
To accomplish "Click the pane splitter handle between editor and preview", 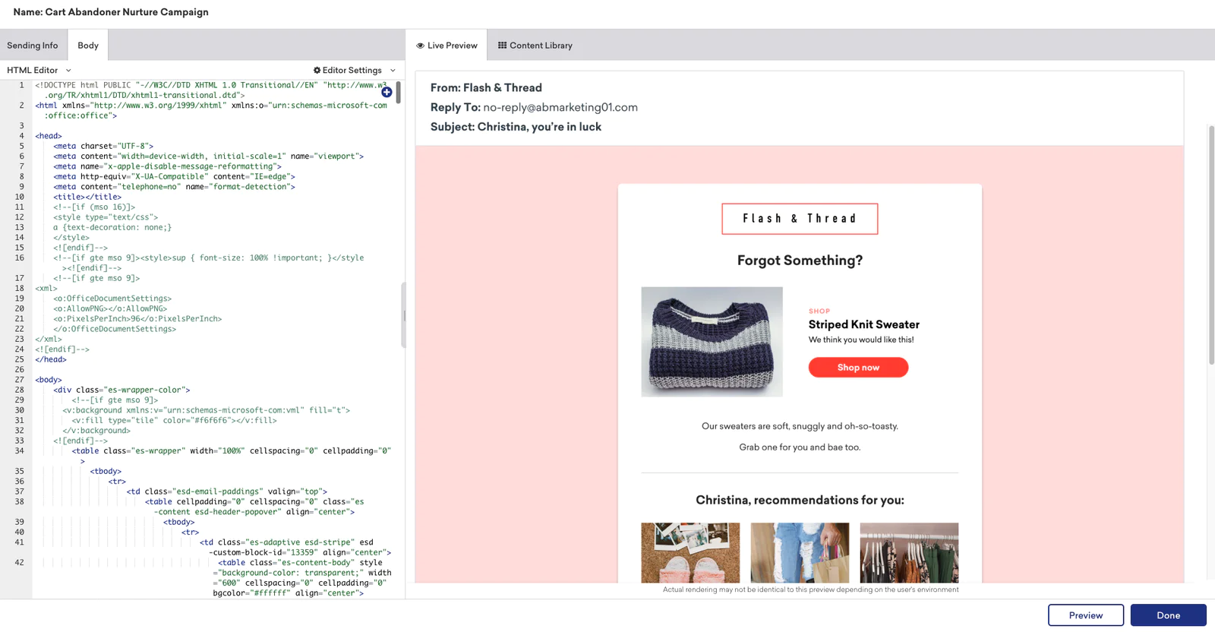I will point(404,315).
